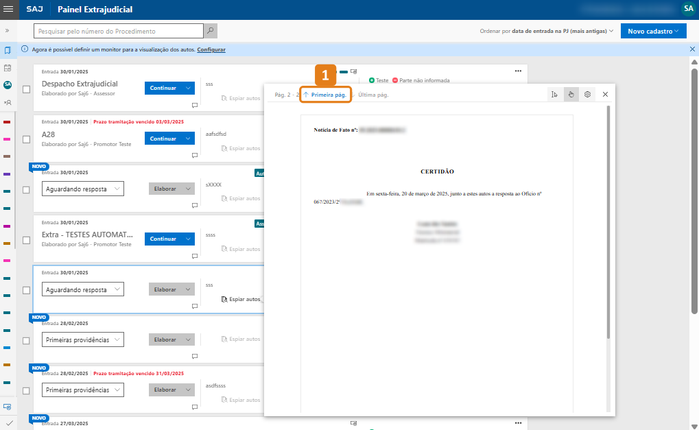699x430 pixels.
Task: Click Continuar on Despacho Extrajudicial
Action: coord(169,88)
